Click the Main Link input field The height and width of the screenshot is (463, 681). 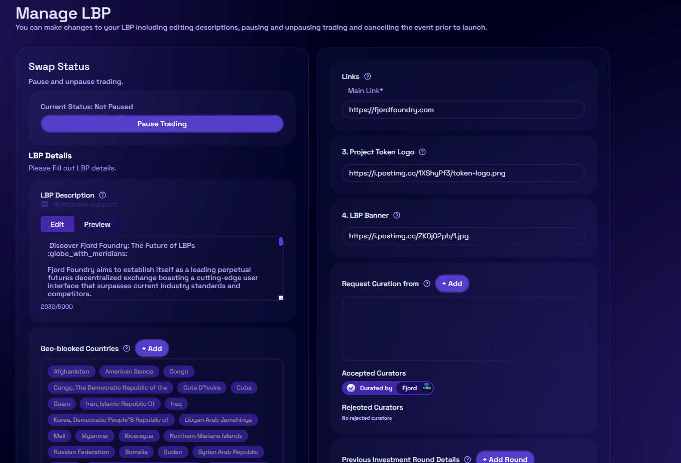click(x=463, y=110)
